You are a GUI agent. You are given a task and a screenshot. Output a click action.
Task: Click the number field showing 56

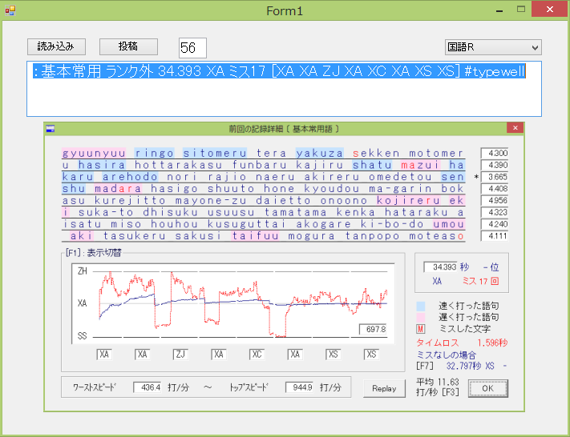coord(192,48)
